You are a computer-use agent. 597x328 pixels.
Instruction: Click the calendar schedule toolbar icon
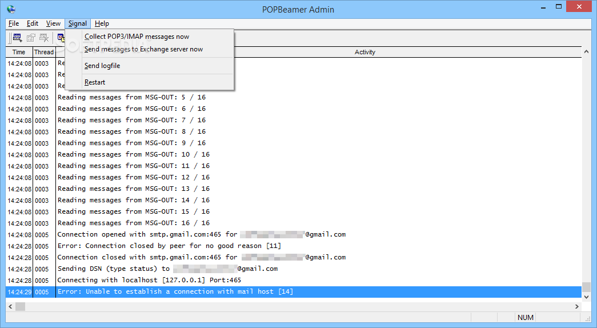coord(61,38)
